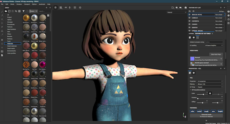Click the Bake Mesh Maps button
The width and height of the screenshot is (230, 124).
pyautogui.click(x=216, y=54)
